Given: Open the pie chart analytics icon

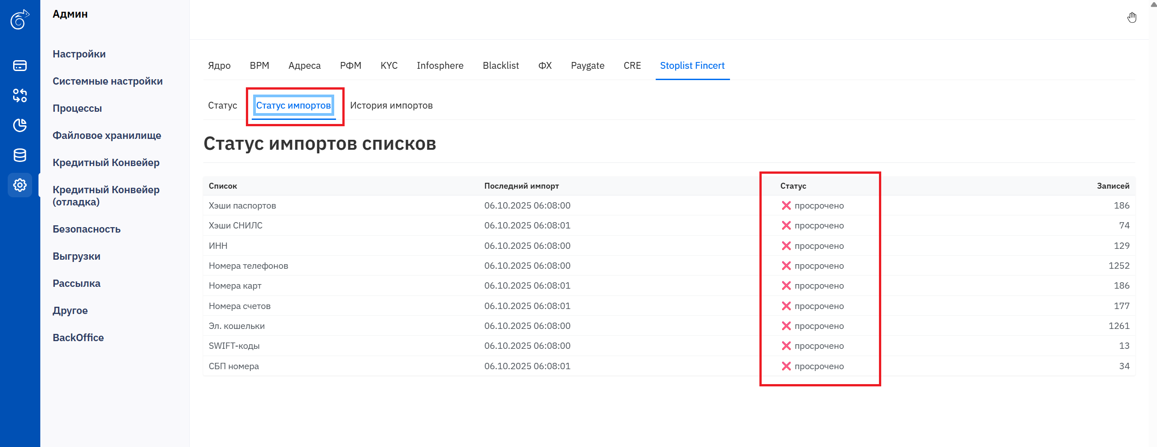Looking at the screenshot, I should [20, 125].
